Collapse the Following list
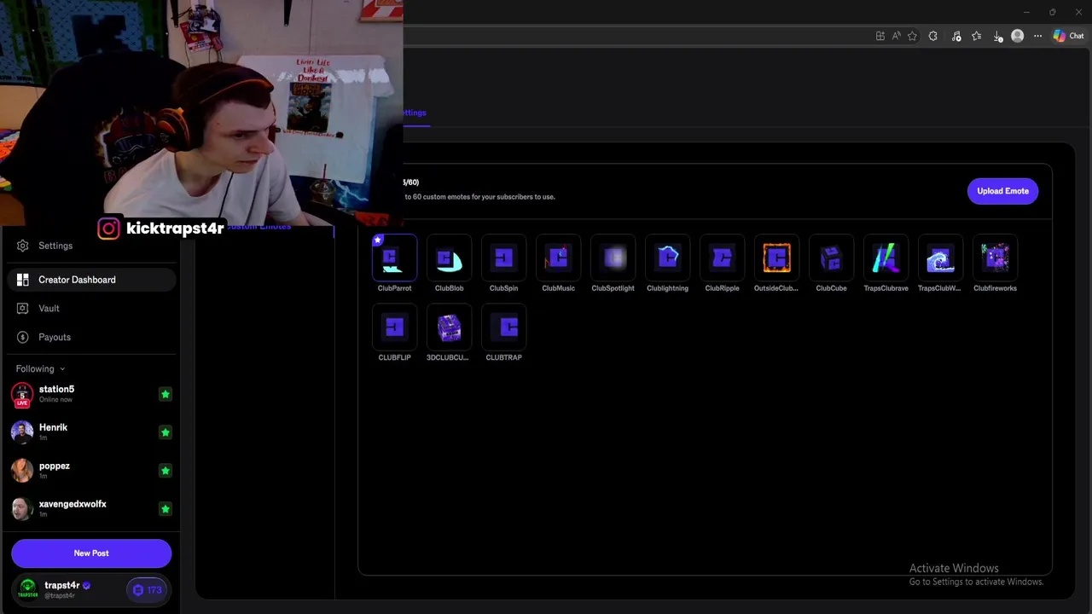The height and width of the screenshot is (614, 1092). pos(40,368)
